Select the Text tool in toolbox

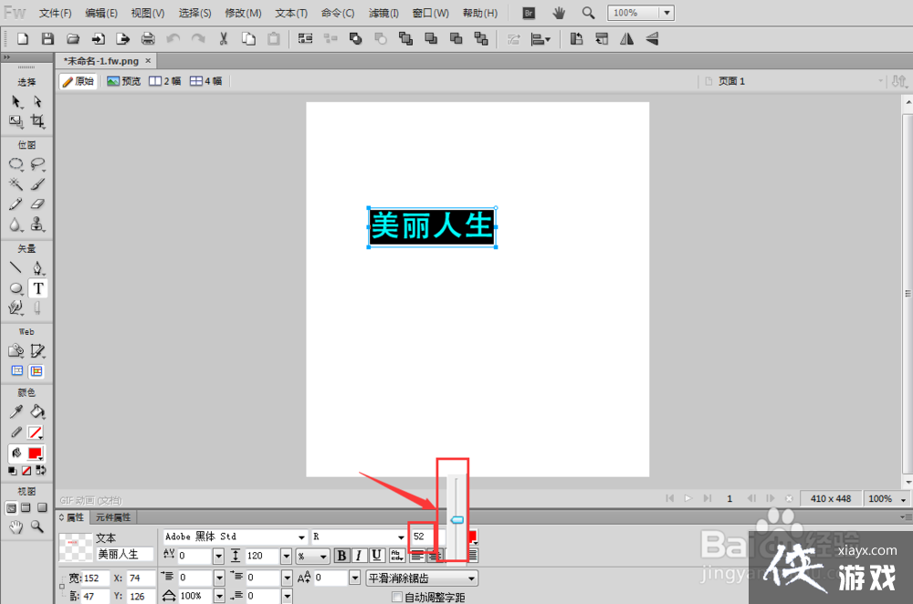38,288
